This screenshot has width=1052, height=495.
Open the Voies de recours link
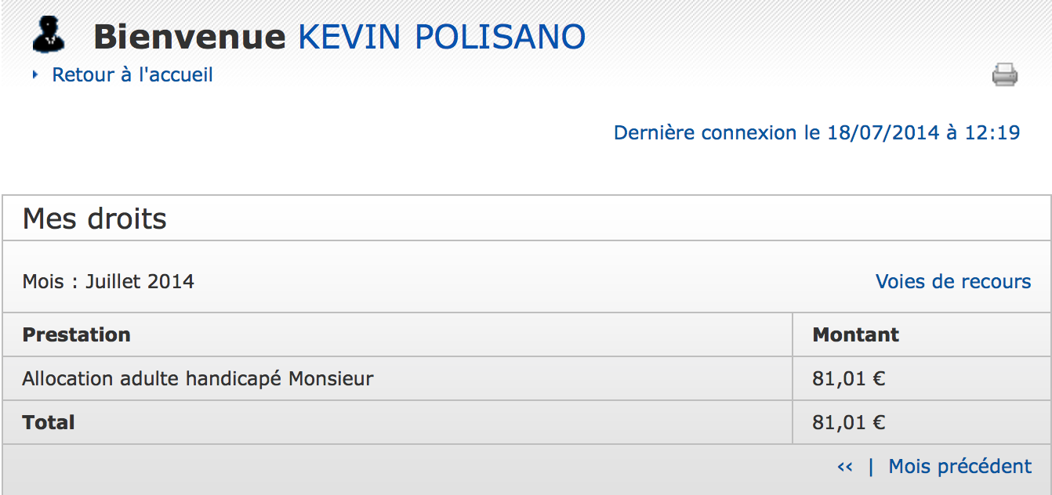[x=953, y=281]
